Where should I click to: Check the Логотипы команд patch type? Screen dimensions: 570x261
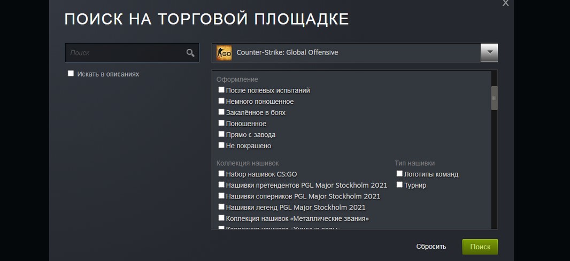(399, 174)
